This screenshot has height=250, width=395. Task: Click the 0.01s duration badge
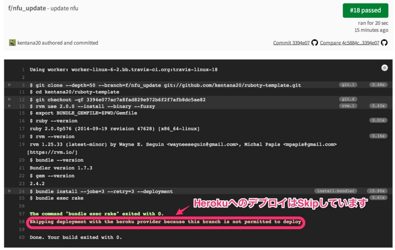(378, 120)
